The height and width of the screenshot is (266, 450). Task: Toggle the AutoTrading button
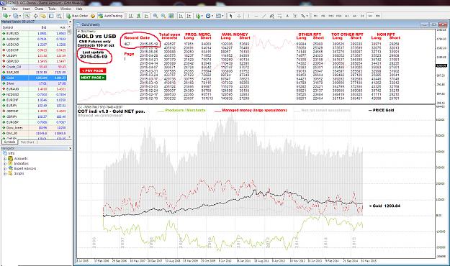pos(110,16)
